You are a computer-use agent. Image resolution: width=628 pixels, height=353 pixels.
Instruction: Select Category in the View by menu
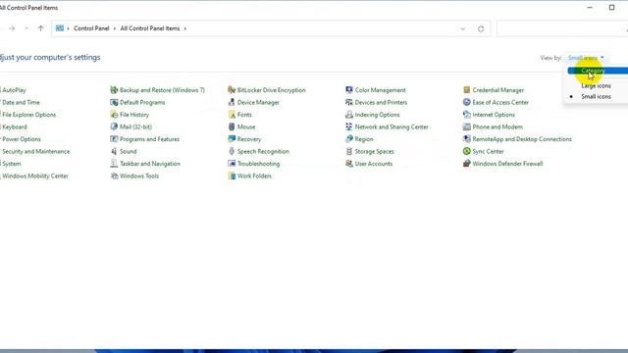(598, 71)
